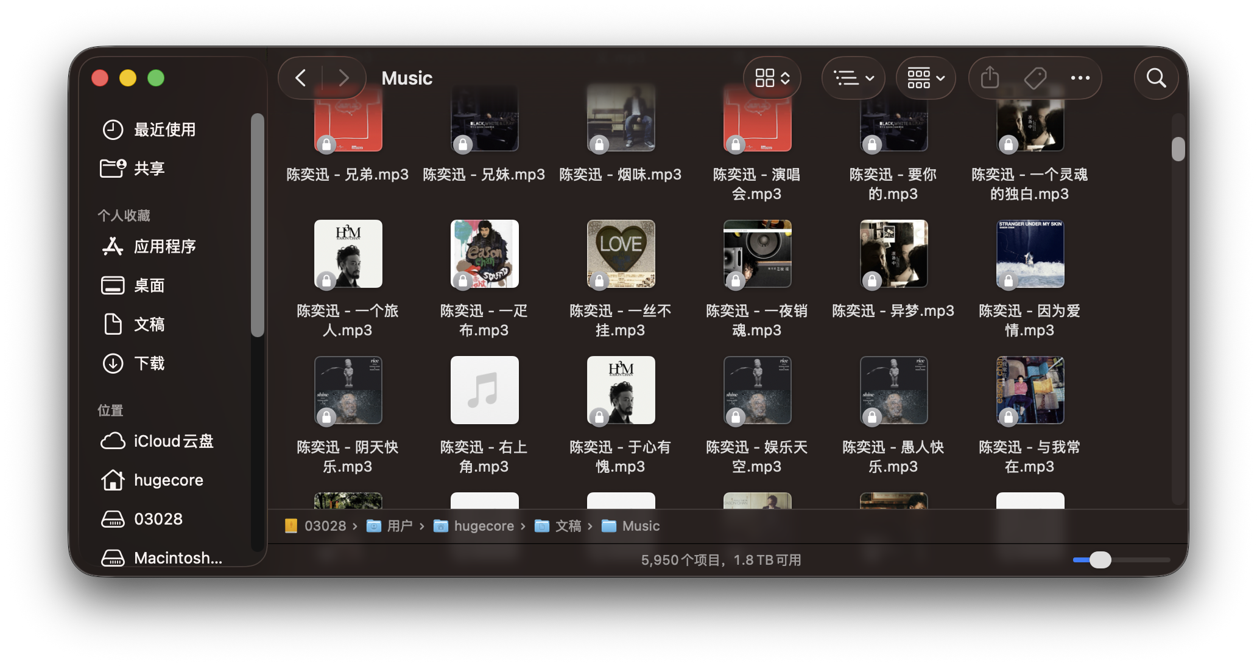Open Downloads (下载) in sidebar
Screen dimensions: 1257x667
(149, 363)
